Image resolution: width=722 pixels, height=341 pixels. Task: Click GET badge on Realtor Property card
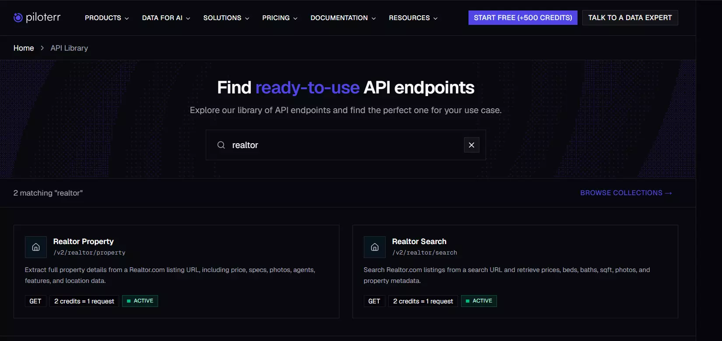[35, 301]
